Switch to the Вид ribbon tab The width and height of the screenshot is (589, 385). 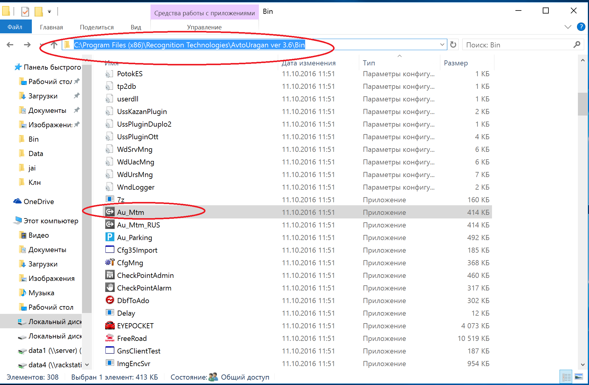(136, 27)
